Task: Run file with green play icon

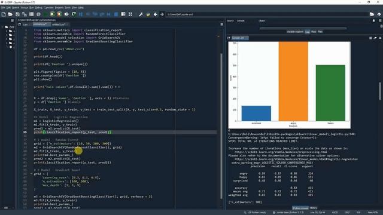Action: (45, 14)
